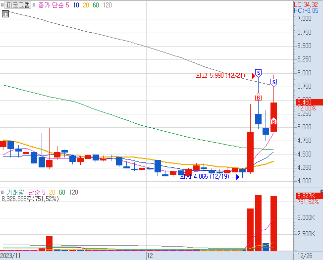Screen dimensions: 323x260
Task: Click the 6,250 price axis label
Action: pos(304,59)
